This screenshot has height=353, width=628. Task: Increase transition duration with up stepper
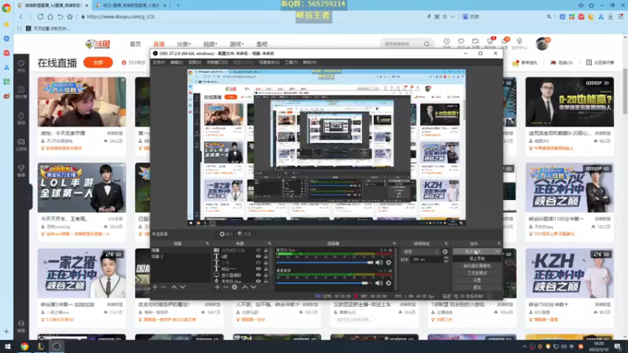click(446, 258)
